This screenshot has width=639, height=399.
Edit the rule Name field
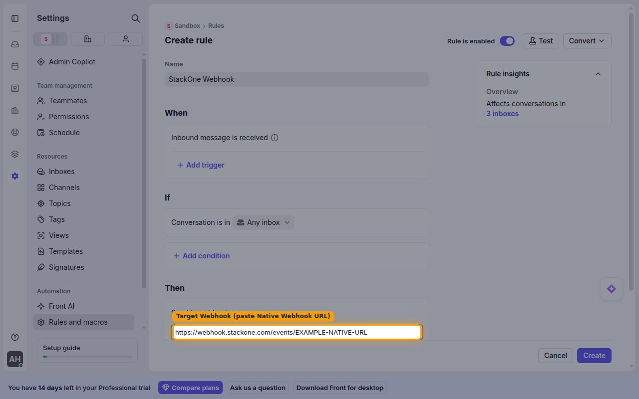pyautogui.click(x=297, y=79)
